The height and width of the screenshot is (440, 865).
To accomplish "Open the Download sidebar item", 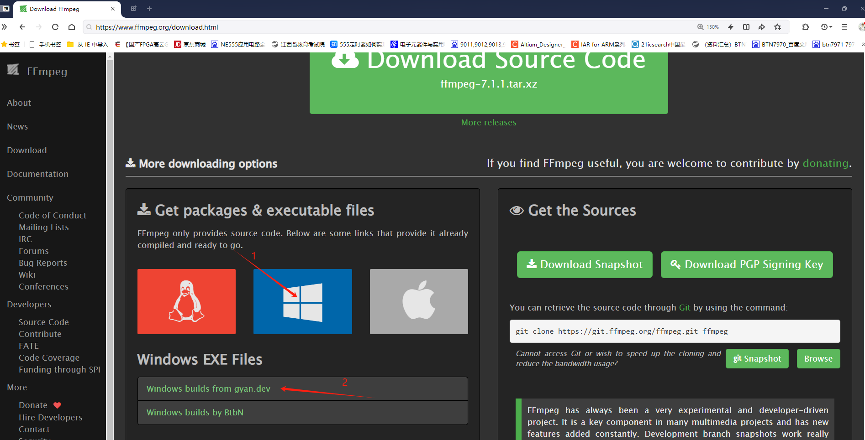I will (x=27, y=150).
